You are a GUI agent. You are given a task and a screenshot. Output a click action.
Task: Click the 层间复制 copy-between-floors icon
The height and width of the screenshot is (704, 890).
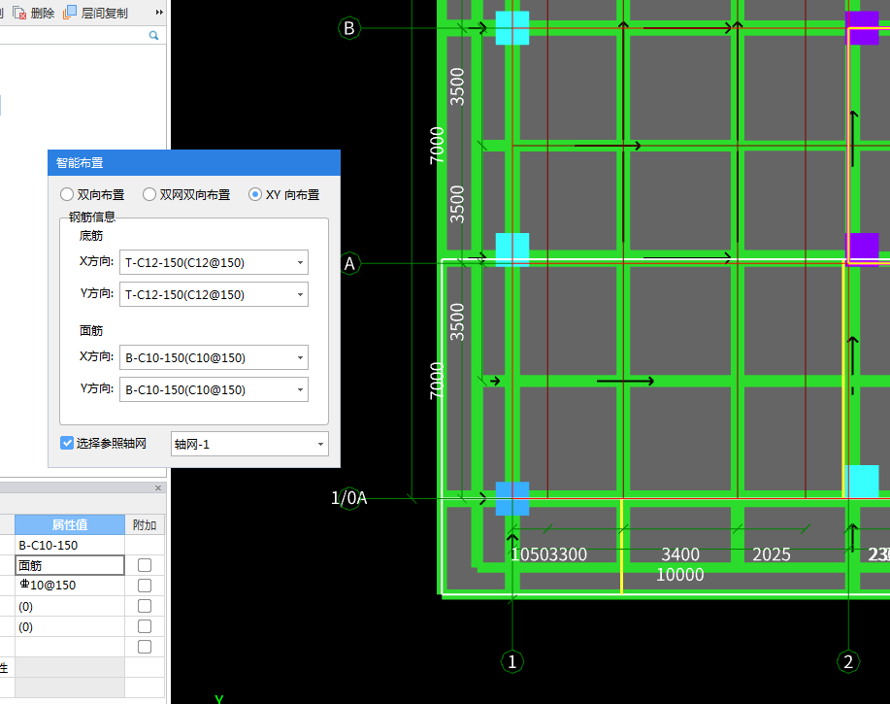pyautogui.click(x=69, y=12)
